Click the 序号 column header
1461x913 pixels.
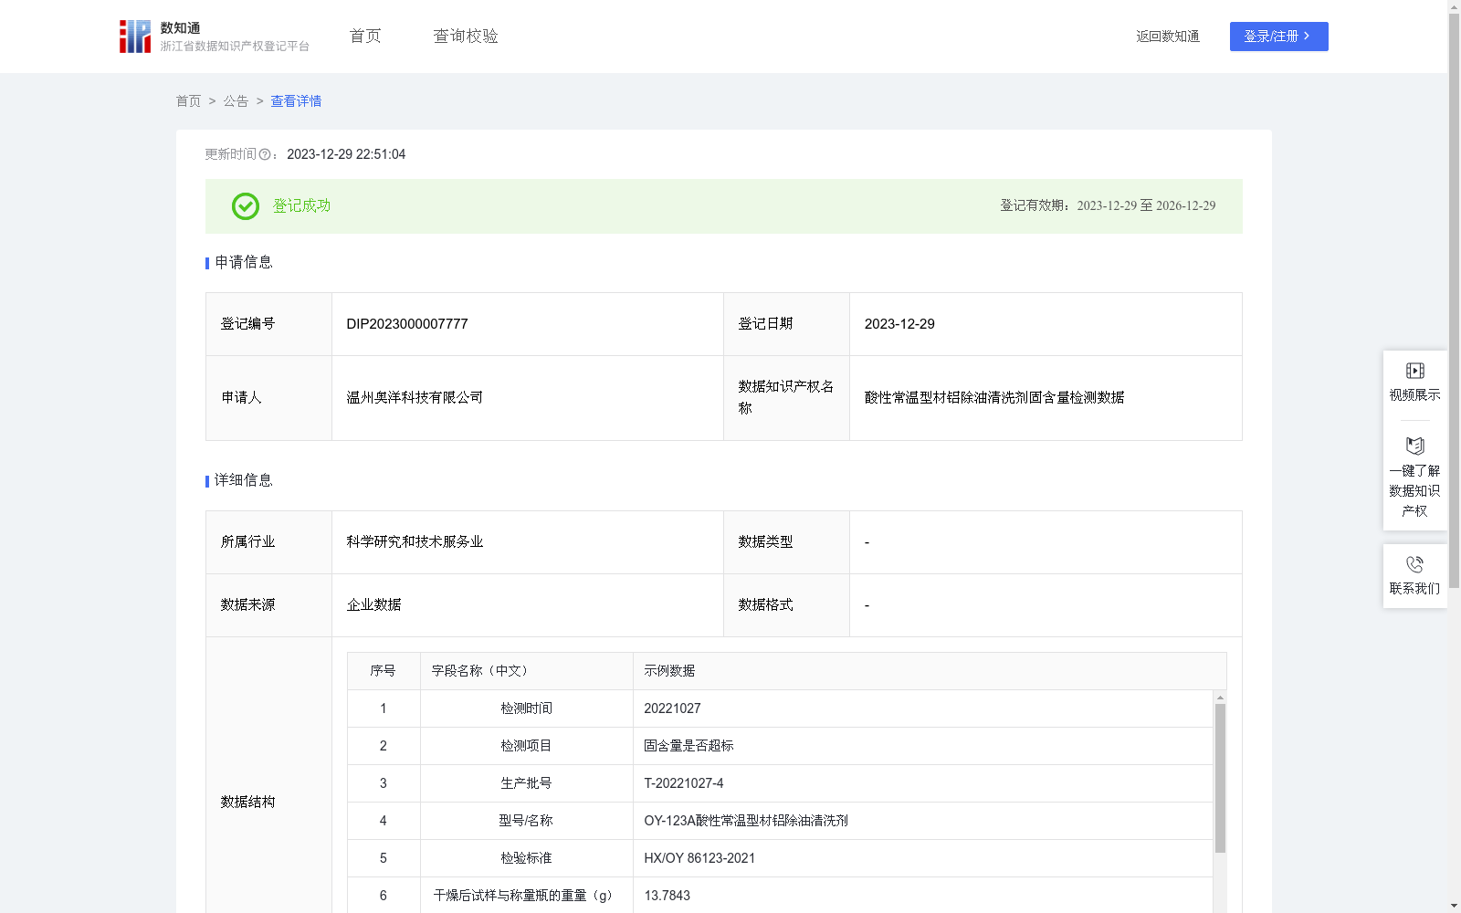click(x=383, y=671)
